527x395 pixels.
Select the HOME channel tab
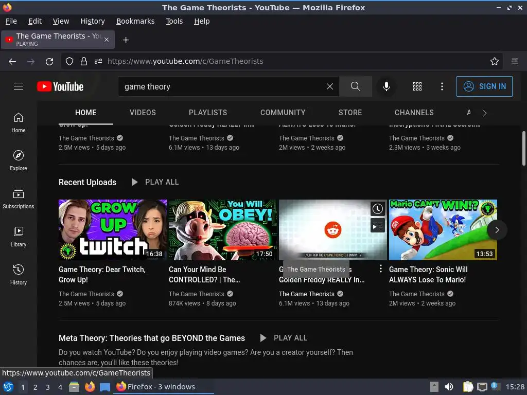pos(86,113)
